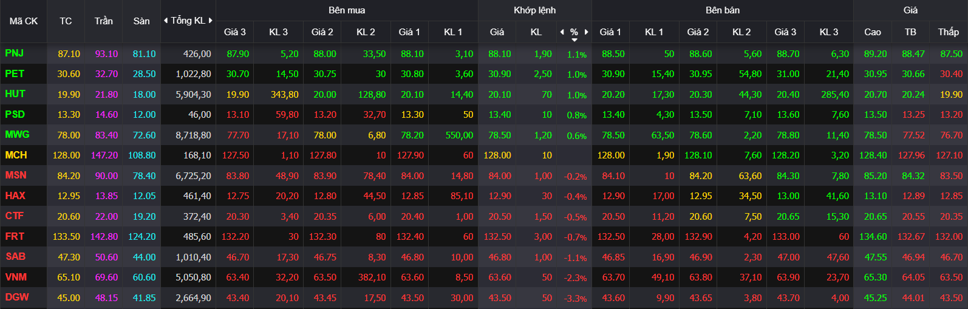
Task: Click Giá header under Khớp lệnh
Action: point(497,32)
